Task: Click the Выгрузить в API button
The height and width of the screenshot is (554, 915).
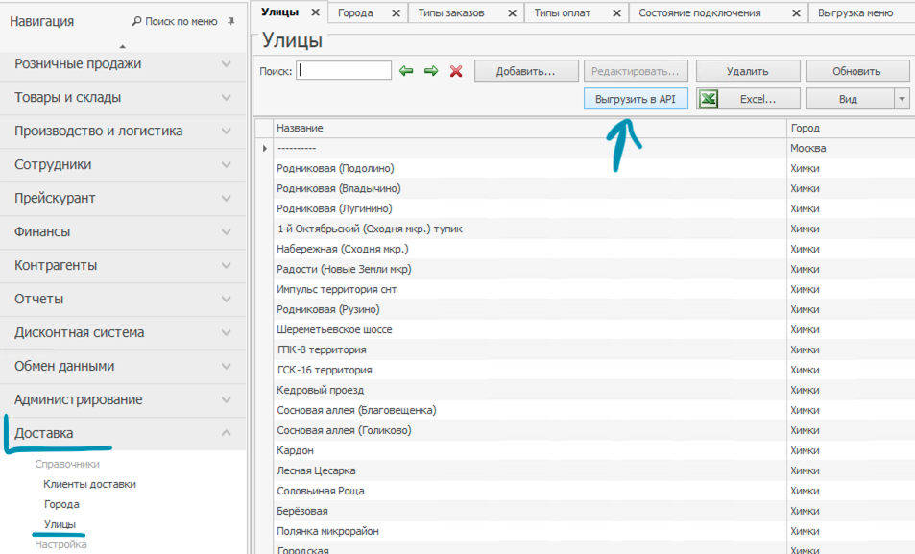Action: point(636,99)
